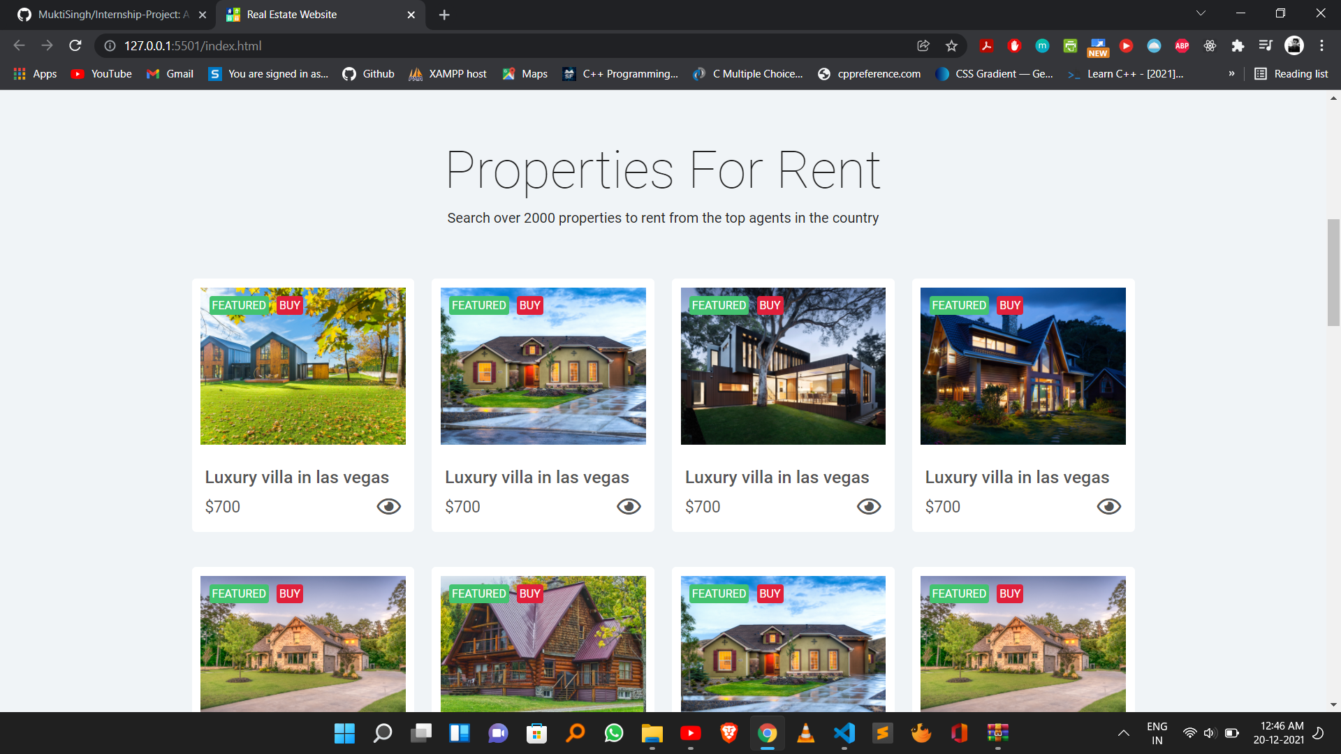Click the eye icon on fourth villa card
The height and width of the screenshot is (754, 1341).
point(1108,506)
